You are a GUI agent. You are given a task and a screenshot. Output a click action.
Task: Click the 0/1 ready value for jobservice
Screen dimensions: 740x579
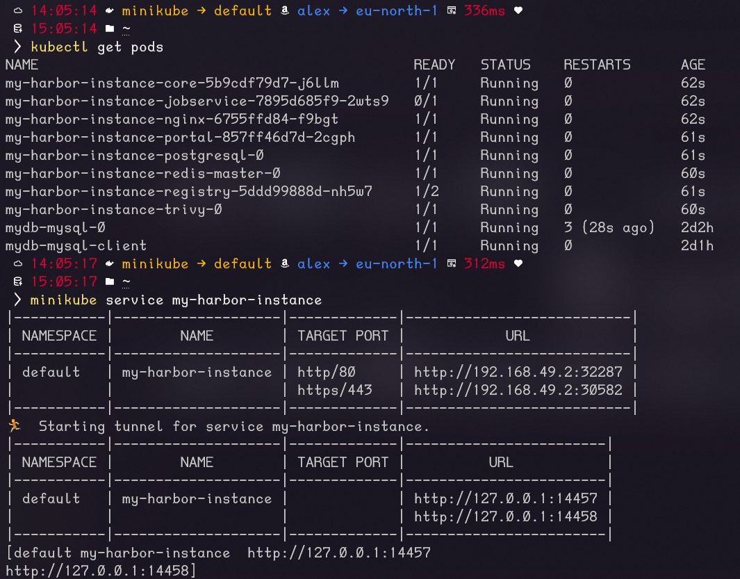426,101
